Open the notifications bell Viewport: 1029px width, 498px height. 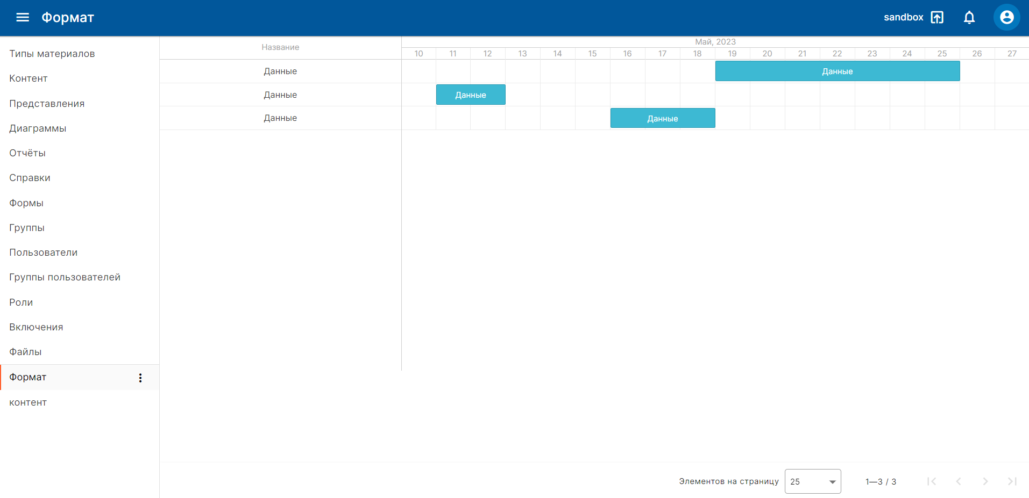click(969, 17)
